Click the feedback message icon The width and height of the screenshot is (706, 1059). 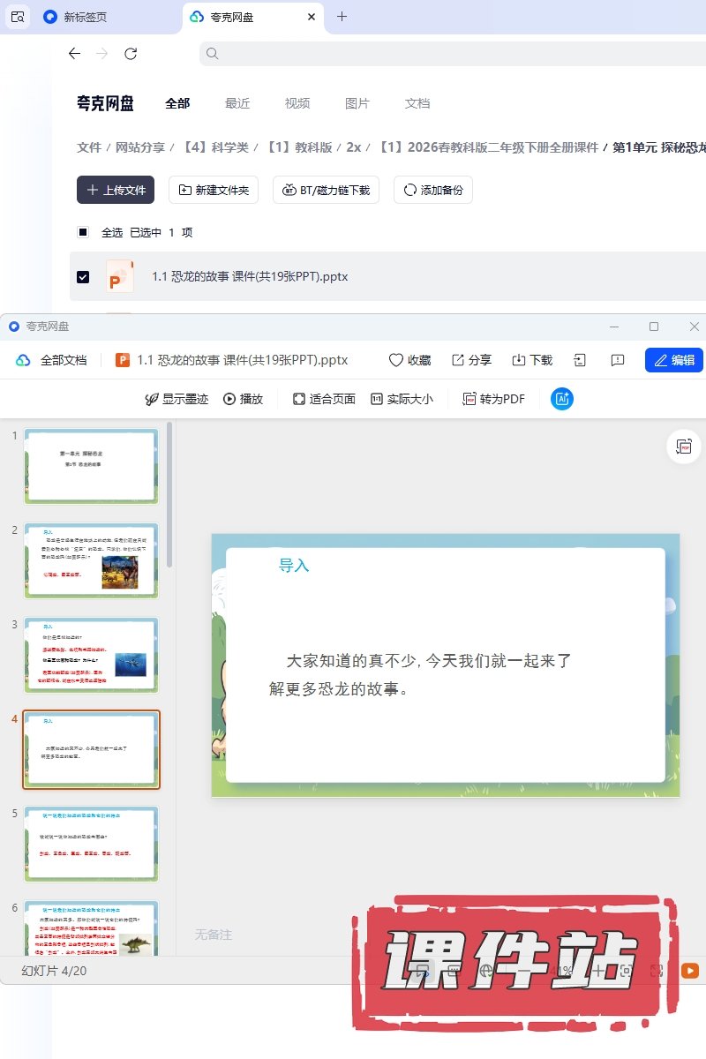pos(618,360)
